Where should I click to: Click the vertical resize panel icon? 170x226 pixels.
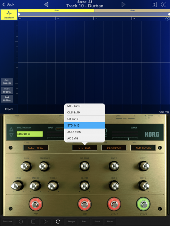click(x=154, y=5)
